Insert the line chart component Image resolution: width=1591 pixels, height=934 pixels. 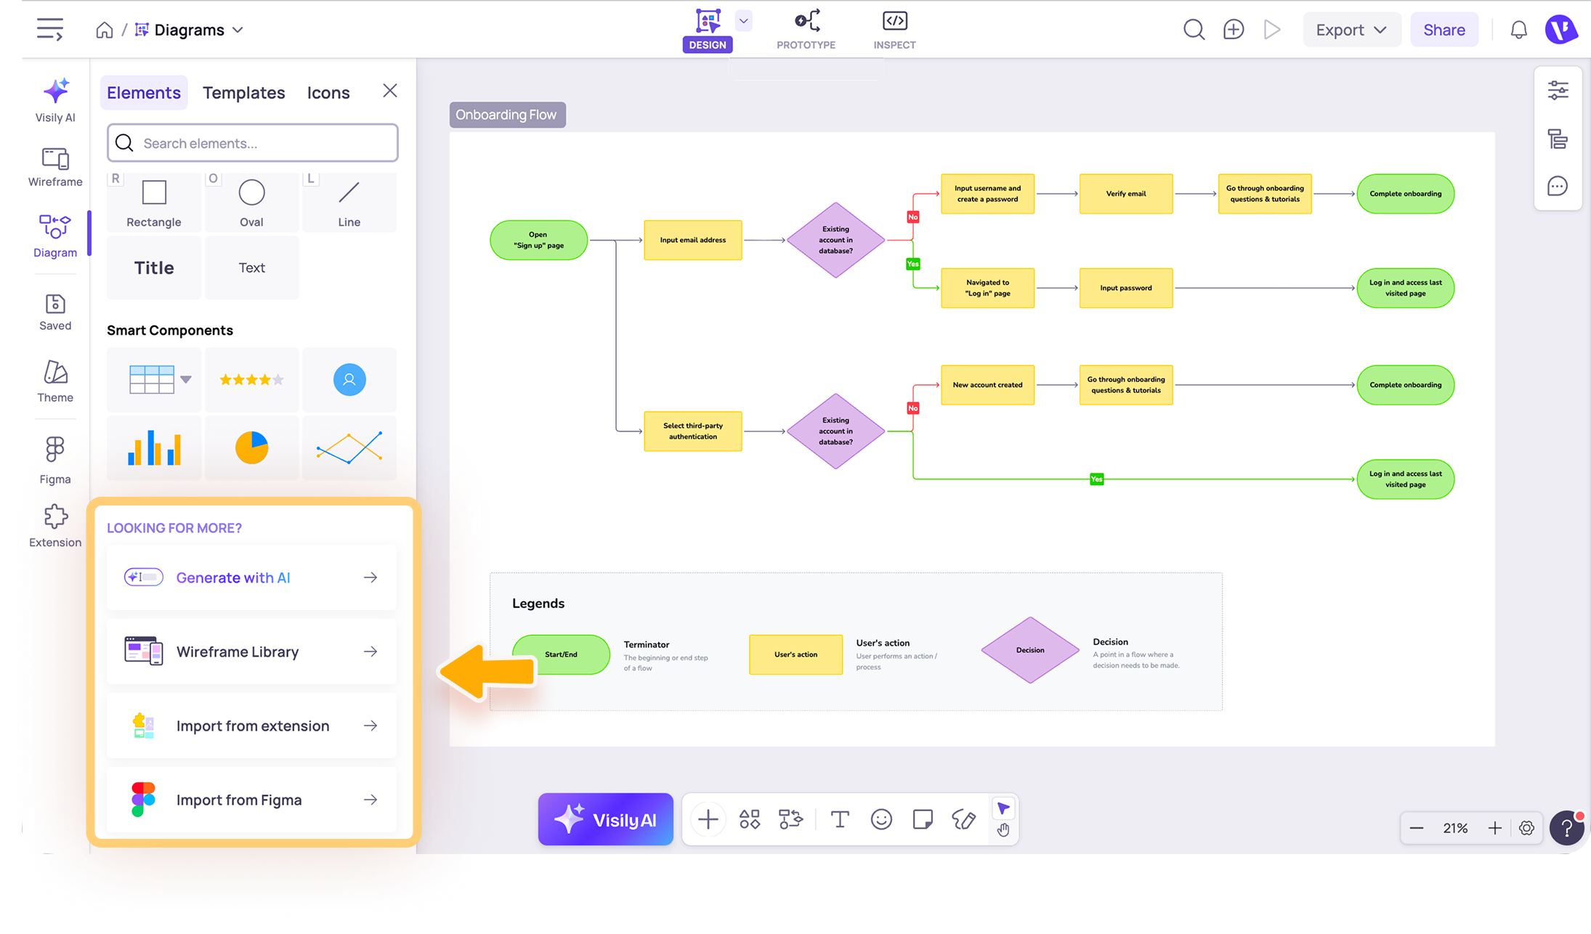(x=349, y=447)
